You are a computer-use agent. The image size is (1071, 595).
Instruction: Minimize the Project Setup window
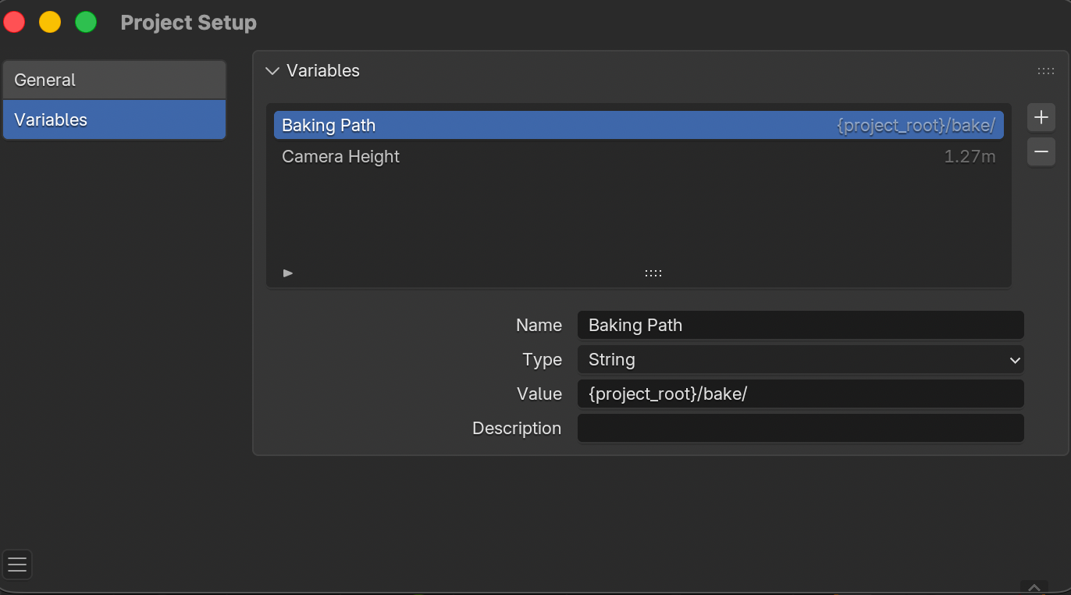coord(50,23)
